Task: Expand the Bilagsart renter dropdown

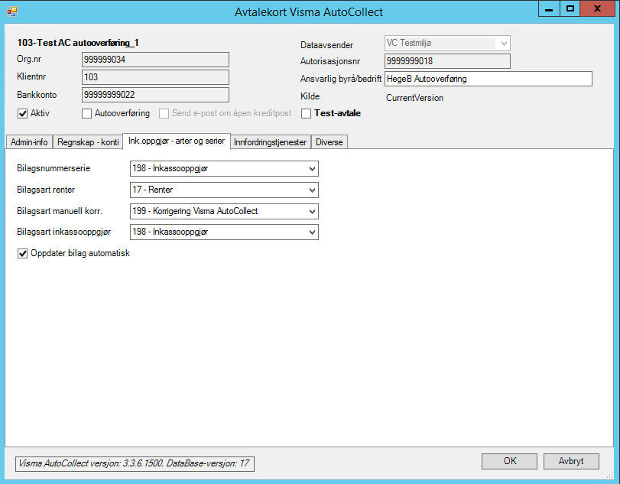Action: click(x=224, y=190)
